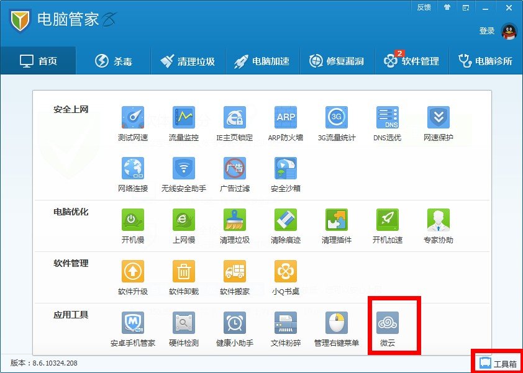The width and height of the screenshot is (523, 373).
Task: Launch 安卓手机管家 Android phone manager
Action: pyautogui.click(x=132, y=328)
